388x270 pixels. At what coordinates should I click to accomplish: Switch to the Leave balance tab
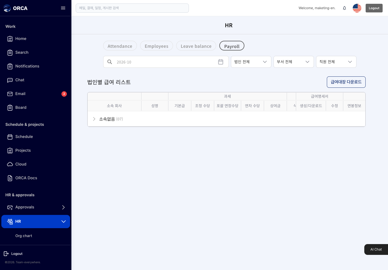coord(196,46)
